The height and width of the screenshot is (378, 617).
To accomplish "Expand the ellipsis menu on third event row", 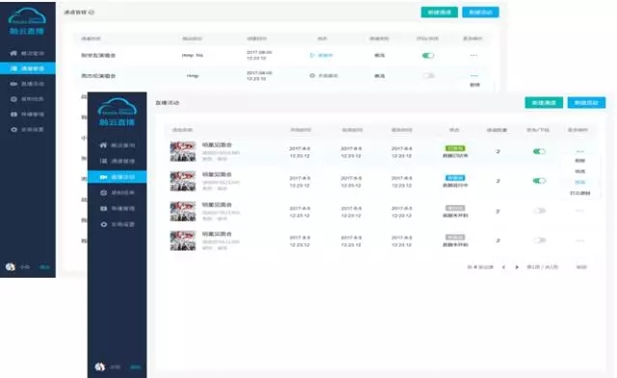I will coord(579,211).
